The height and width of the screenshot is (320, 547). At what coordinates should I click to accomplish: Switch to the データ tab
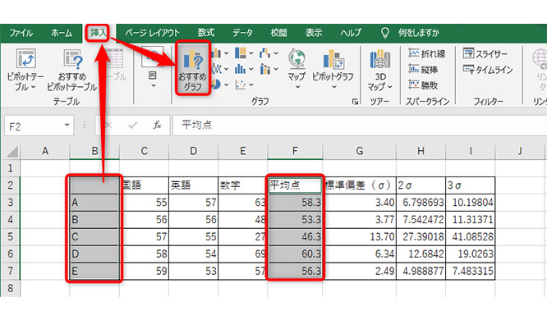click(242, 33)
